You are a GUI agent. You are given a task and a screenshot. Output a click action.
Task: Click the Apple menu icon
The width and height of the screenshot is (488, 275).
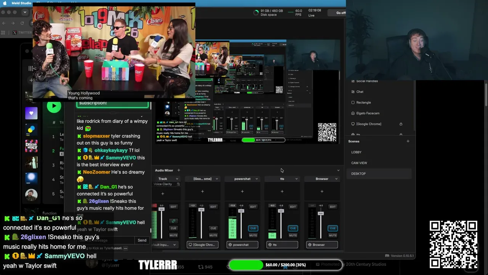pos(5,3)
